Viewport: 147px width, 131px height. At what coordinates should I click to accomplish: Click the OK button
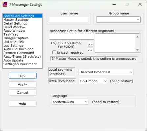click(x=22, y=76)
